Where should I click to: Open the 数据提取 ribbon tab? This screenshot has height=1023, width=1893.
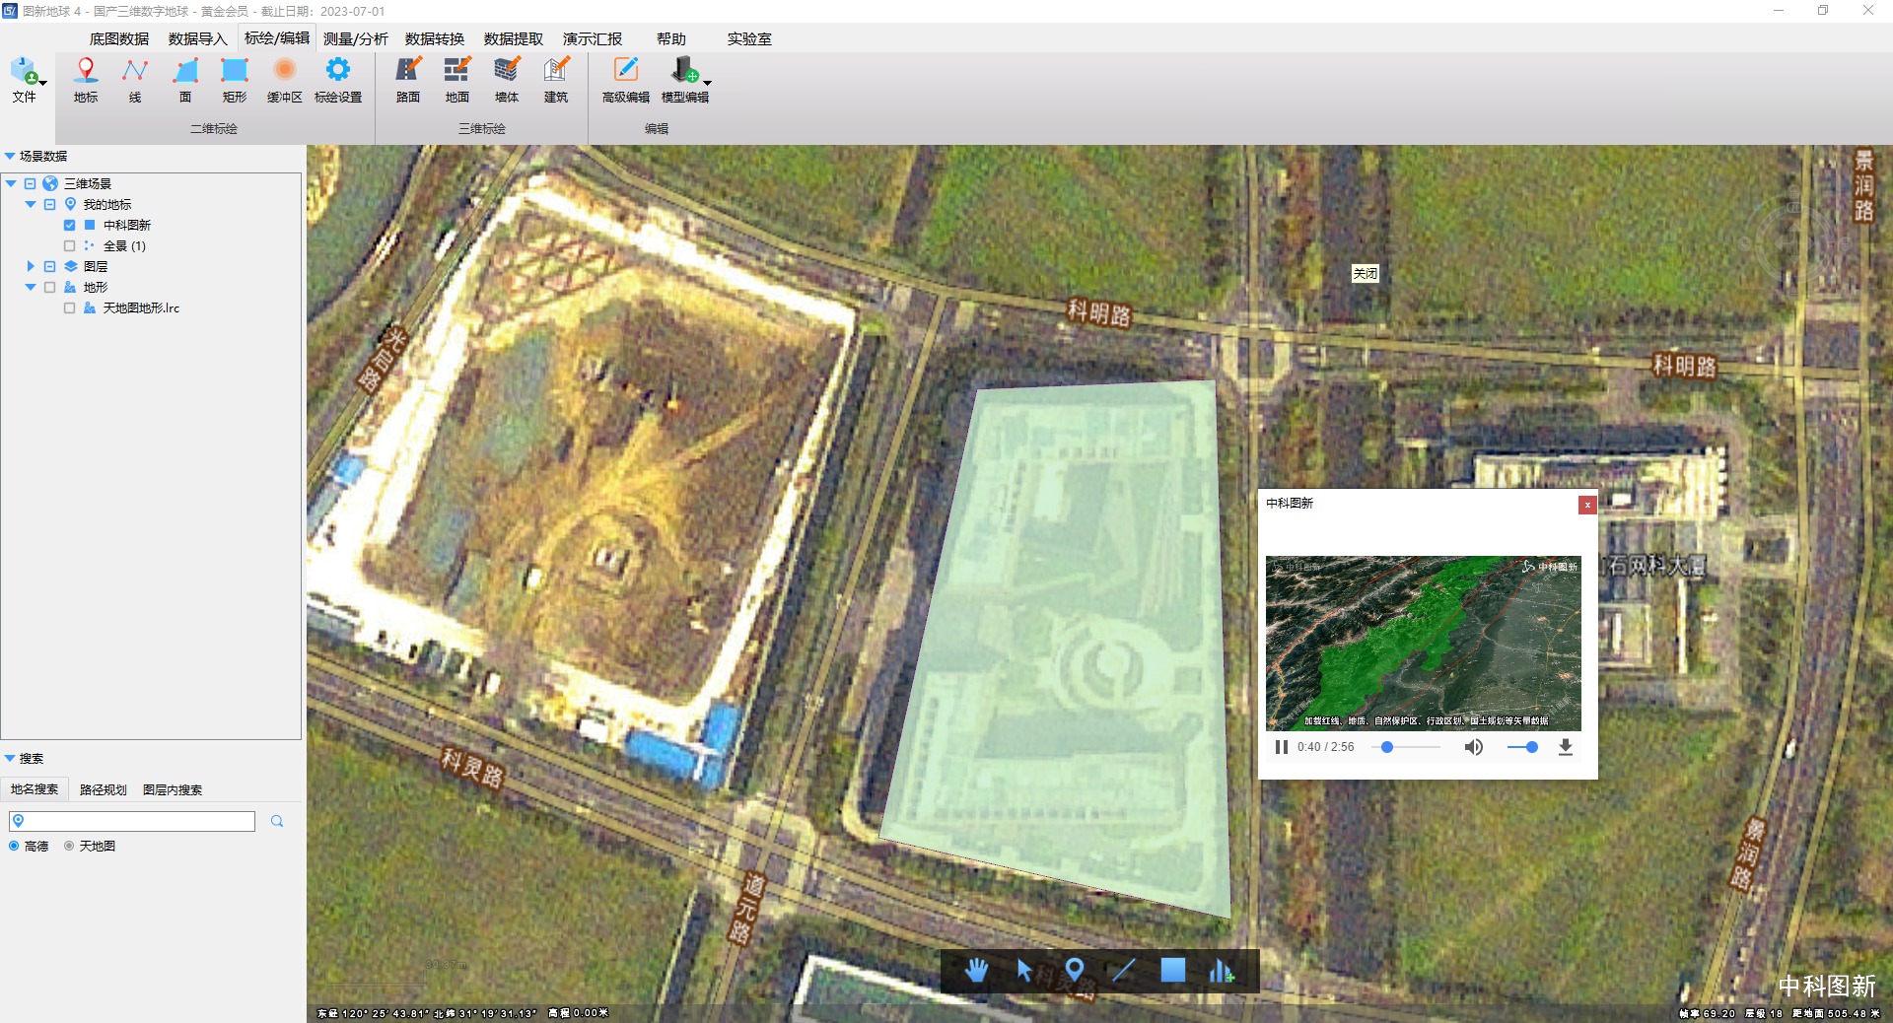(x=514, y=38)
